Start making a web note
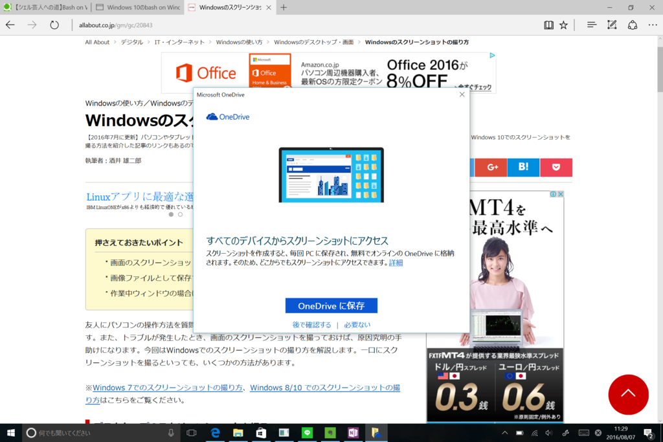The image size is (663, 442). click(x=612, y=25)
